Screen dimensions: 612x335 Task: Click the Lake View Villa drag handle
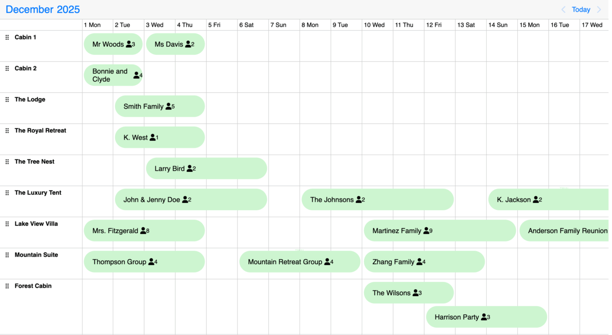click(x=7, y=224)
